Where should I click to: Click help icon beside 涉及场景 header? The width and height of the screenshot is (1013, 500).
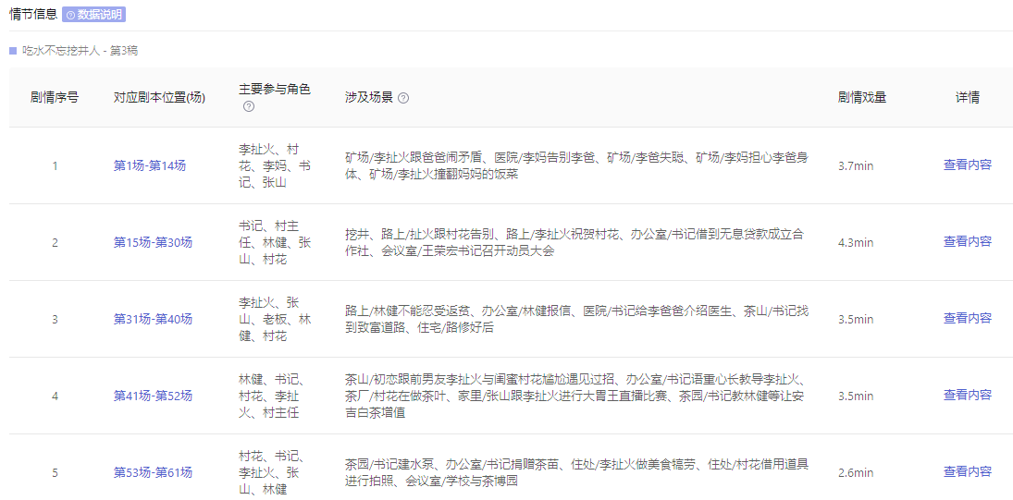[x=403, y=98]
